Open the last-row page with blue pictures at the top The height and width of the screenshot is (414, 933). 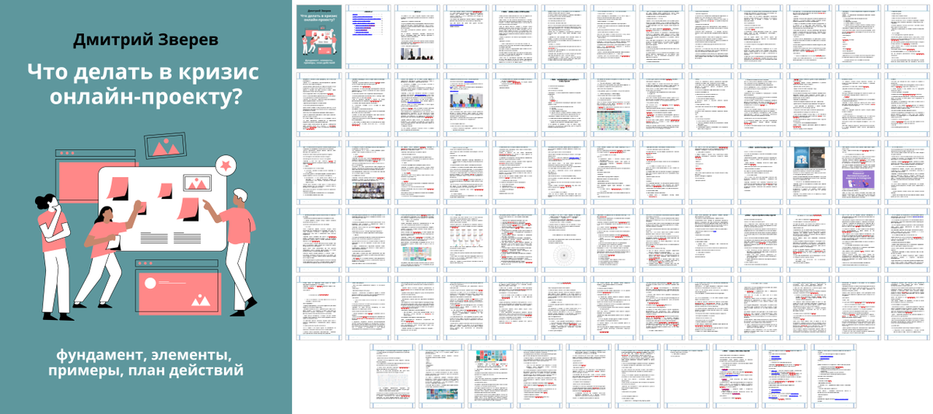point(491,377)
